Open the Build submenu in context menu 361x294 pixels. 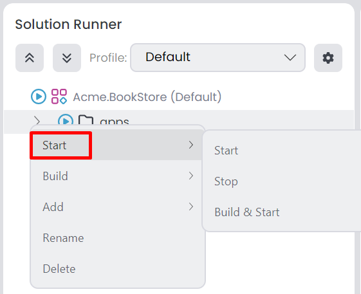[116, 176]
